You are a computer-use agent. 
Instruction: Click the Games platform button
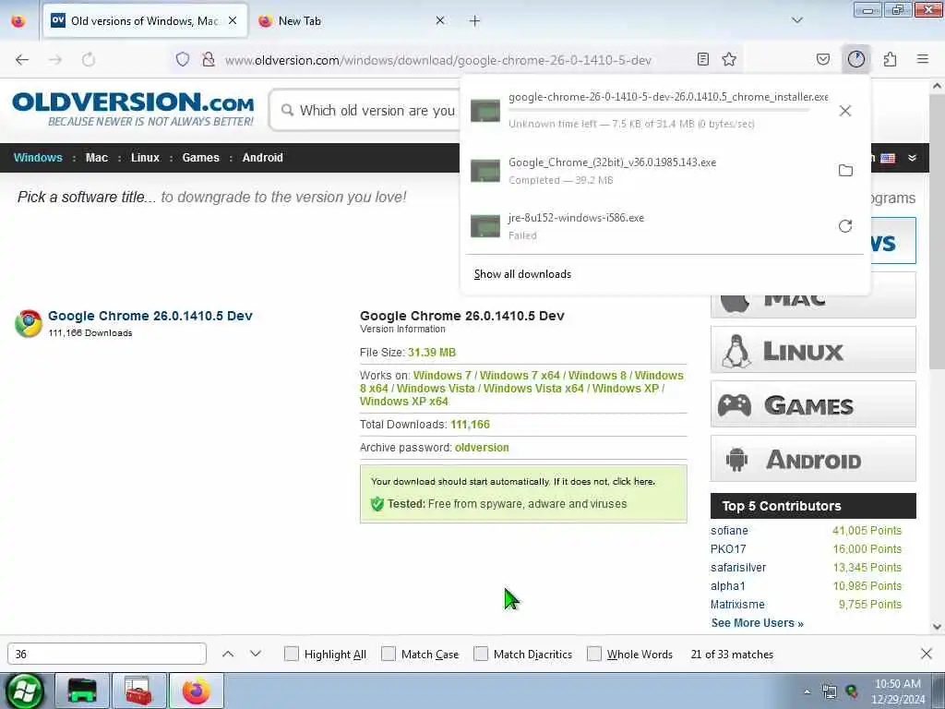click(813, 404)
